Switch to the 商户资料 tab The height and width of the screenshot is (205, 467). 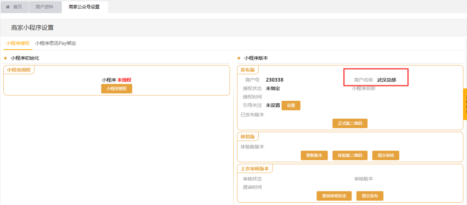(45, 7)
